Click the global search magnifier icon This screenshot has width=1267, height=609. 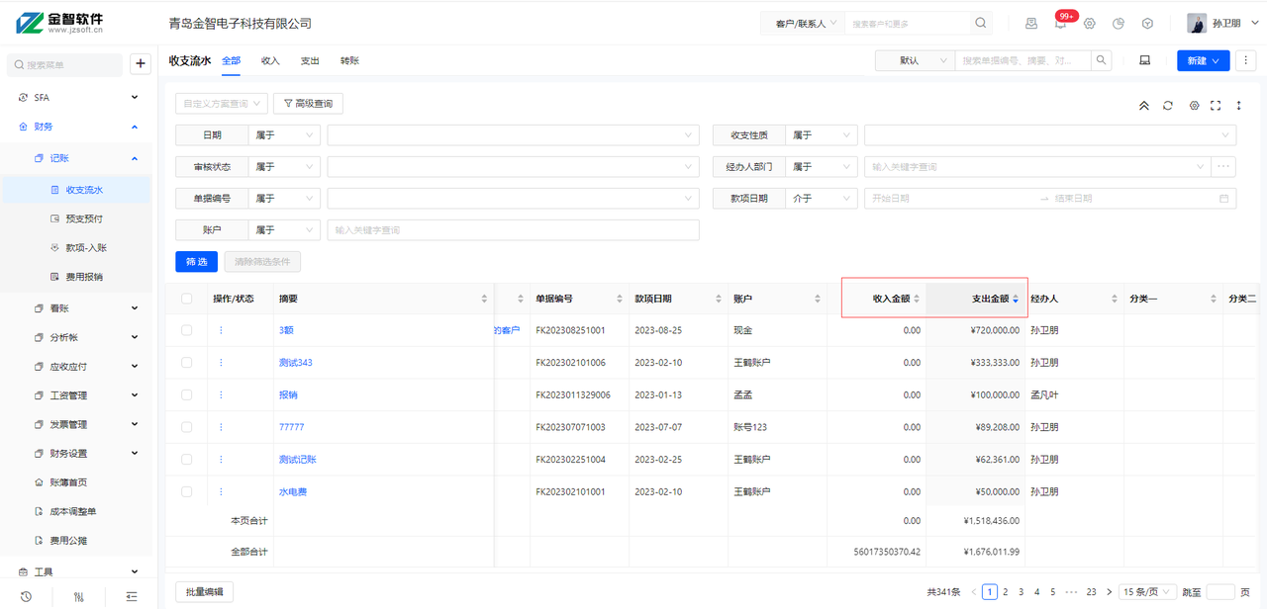coord(981,23)
